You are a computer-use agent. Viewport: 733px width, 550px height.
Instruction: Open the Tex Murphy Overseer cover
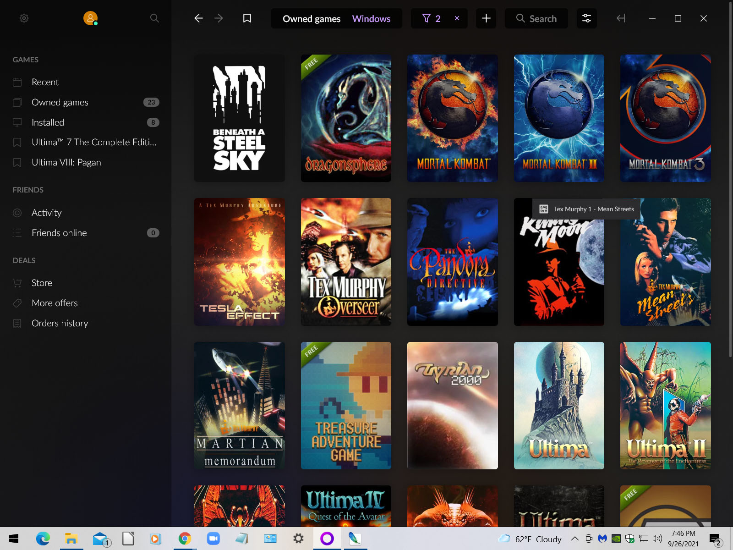(346, 262)
